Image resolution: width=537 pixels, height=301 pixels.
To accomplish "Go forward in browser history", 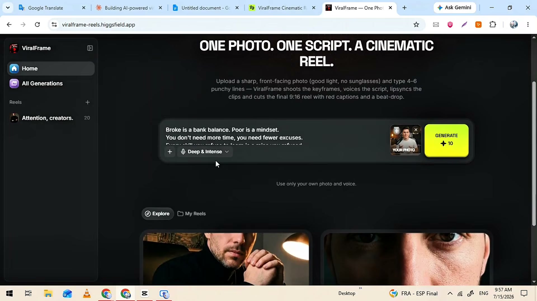I will tap(23, 25).
